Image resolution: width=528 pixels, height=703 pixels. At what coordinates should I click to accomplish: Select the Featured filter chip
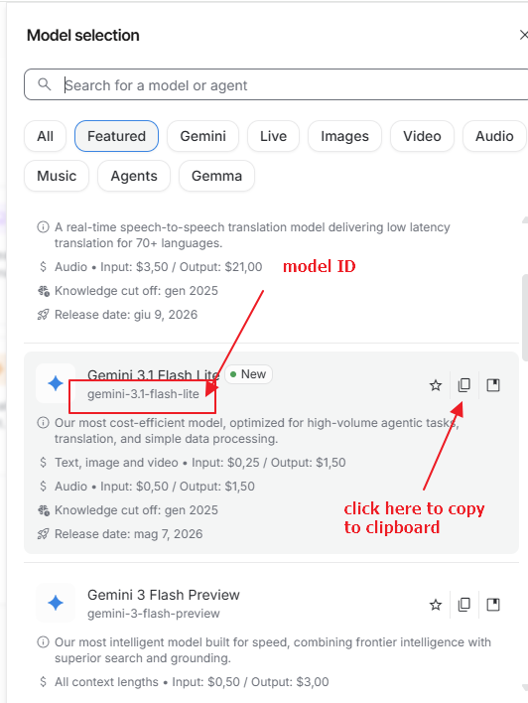[x=116, y=136]
